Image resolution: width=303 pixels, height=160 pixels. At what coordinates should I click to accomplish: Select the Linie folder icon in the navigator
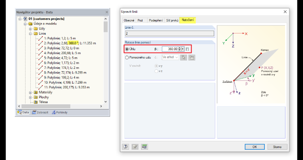point(36,33)
